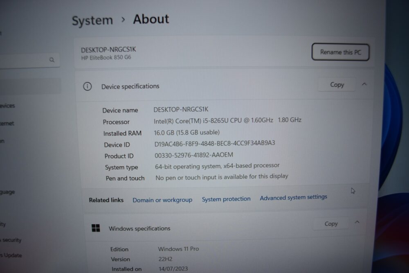Go back to System in breadcrumb
Viewport: 409px width, 273px height.
tap(92, 20)
